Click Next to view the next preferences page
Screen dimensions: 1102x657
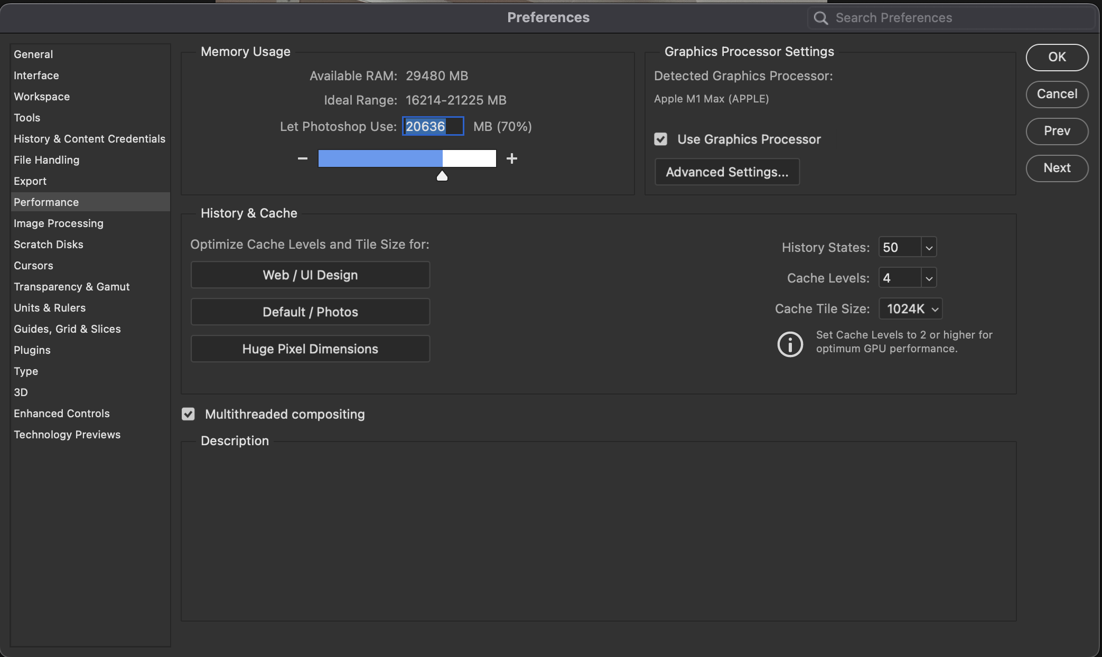[x=1057, y=168]
